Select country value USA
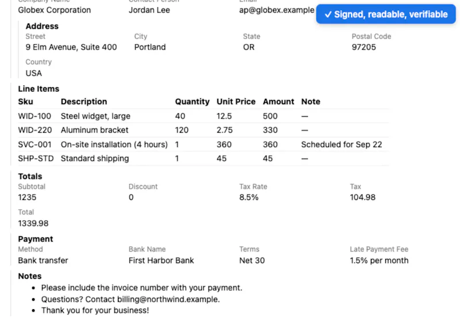Viewport: 460px width, 323px height. pyautogui.click(x=34, y=73)
